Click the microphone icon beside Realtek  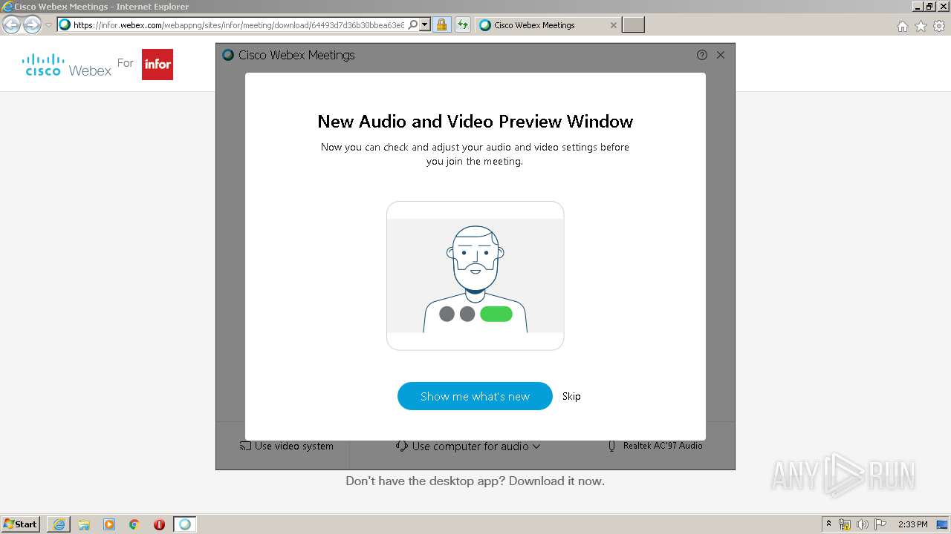(x=612, y=446)
